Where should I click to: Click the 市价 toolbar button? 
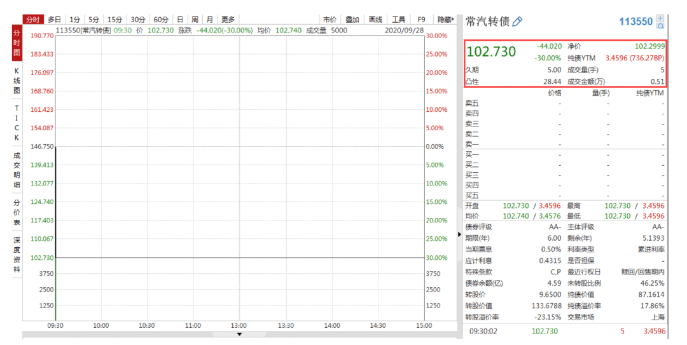(x=330, y=19)
